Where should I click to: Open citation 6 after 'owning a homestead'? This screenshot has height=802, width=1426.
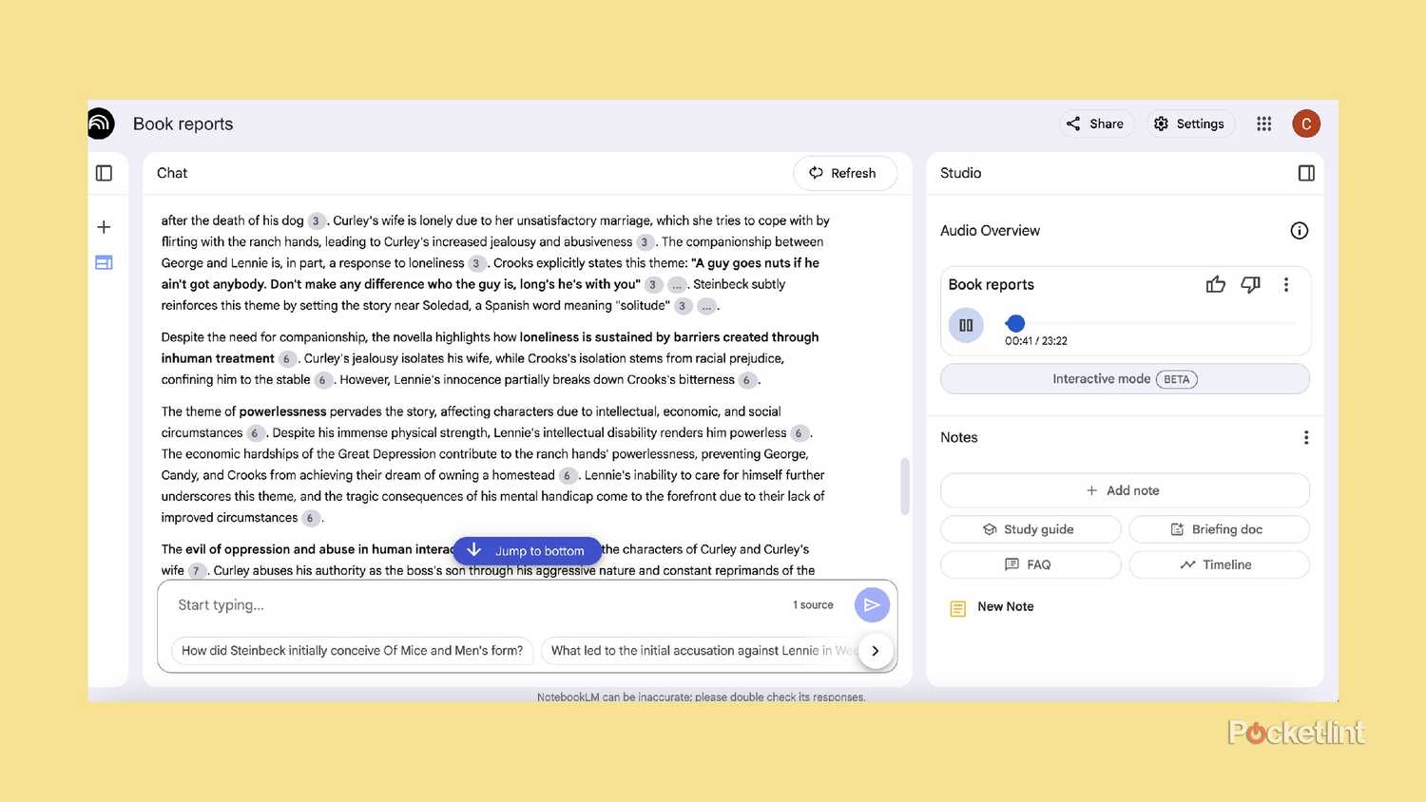568,476
